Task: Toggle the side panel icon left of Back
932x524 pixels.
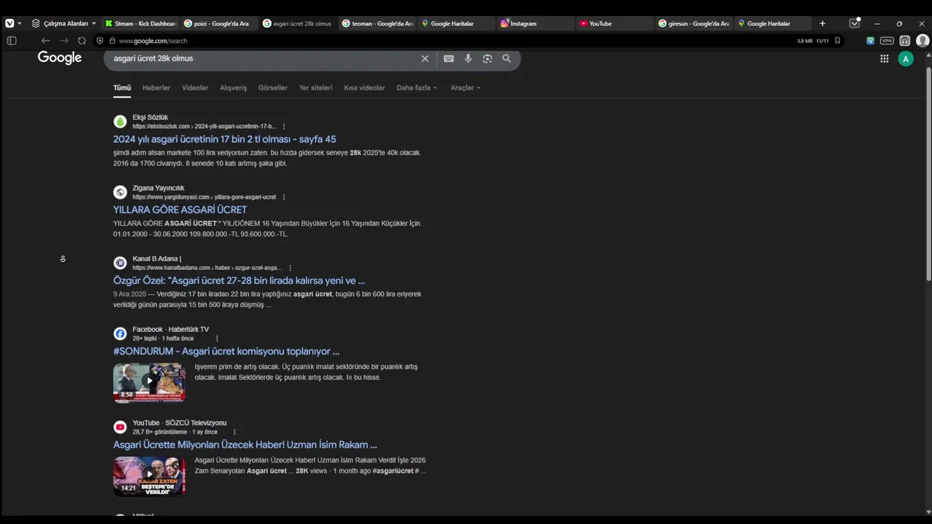Action: click(11, 41)
